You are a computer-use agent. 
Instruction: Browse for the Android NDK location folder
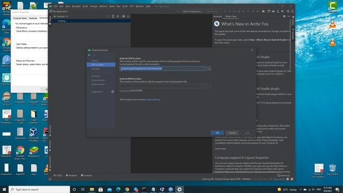209,86
